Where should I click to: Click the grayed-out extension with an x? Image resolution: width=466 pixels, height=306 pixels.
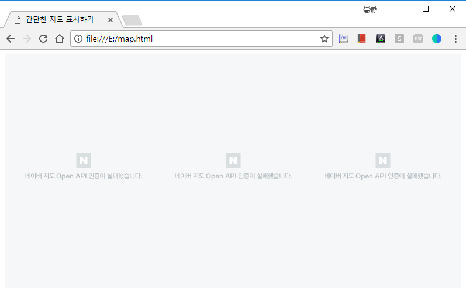click(418, 39)
